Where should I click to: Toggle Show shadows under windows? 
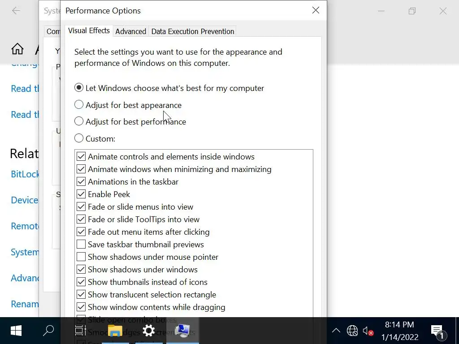(x=137, y=269)
